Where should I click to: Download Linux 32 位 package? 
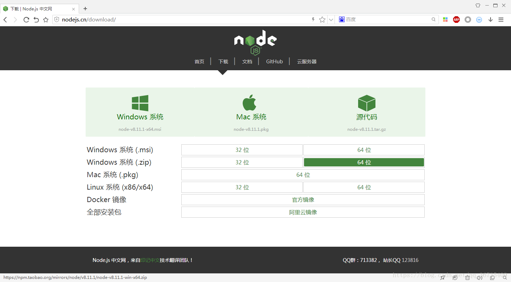(242, 187)
